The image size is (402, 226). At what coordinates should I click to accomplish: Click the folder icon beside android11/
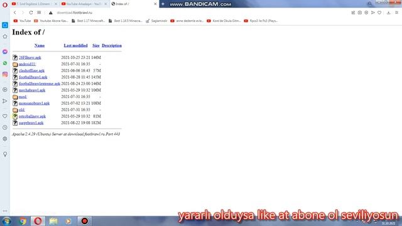tap(15, 64)
